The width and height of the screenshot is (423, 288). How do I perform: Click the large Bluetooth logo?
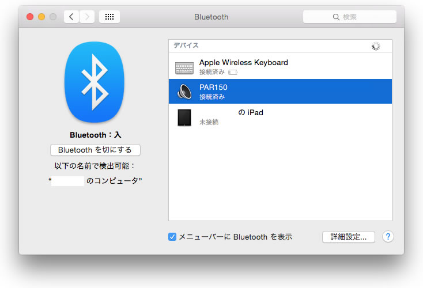95,82
